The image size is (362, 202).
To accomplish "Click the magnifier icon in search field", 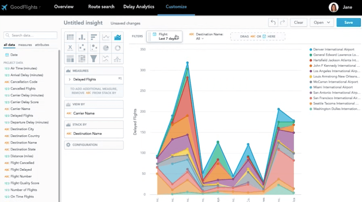I will click(8, 35).
